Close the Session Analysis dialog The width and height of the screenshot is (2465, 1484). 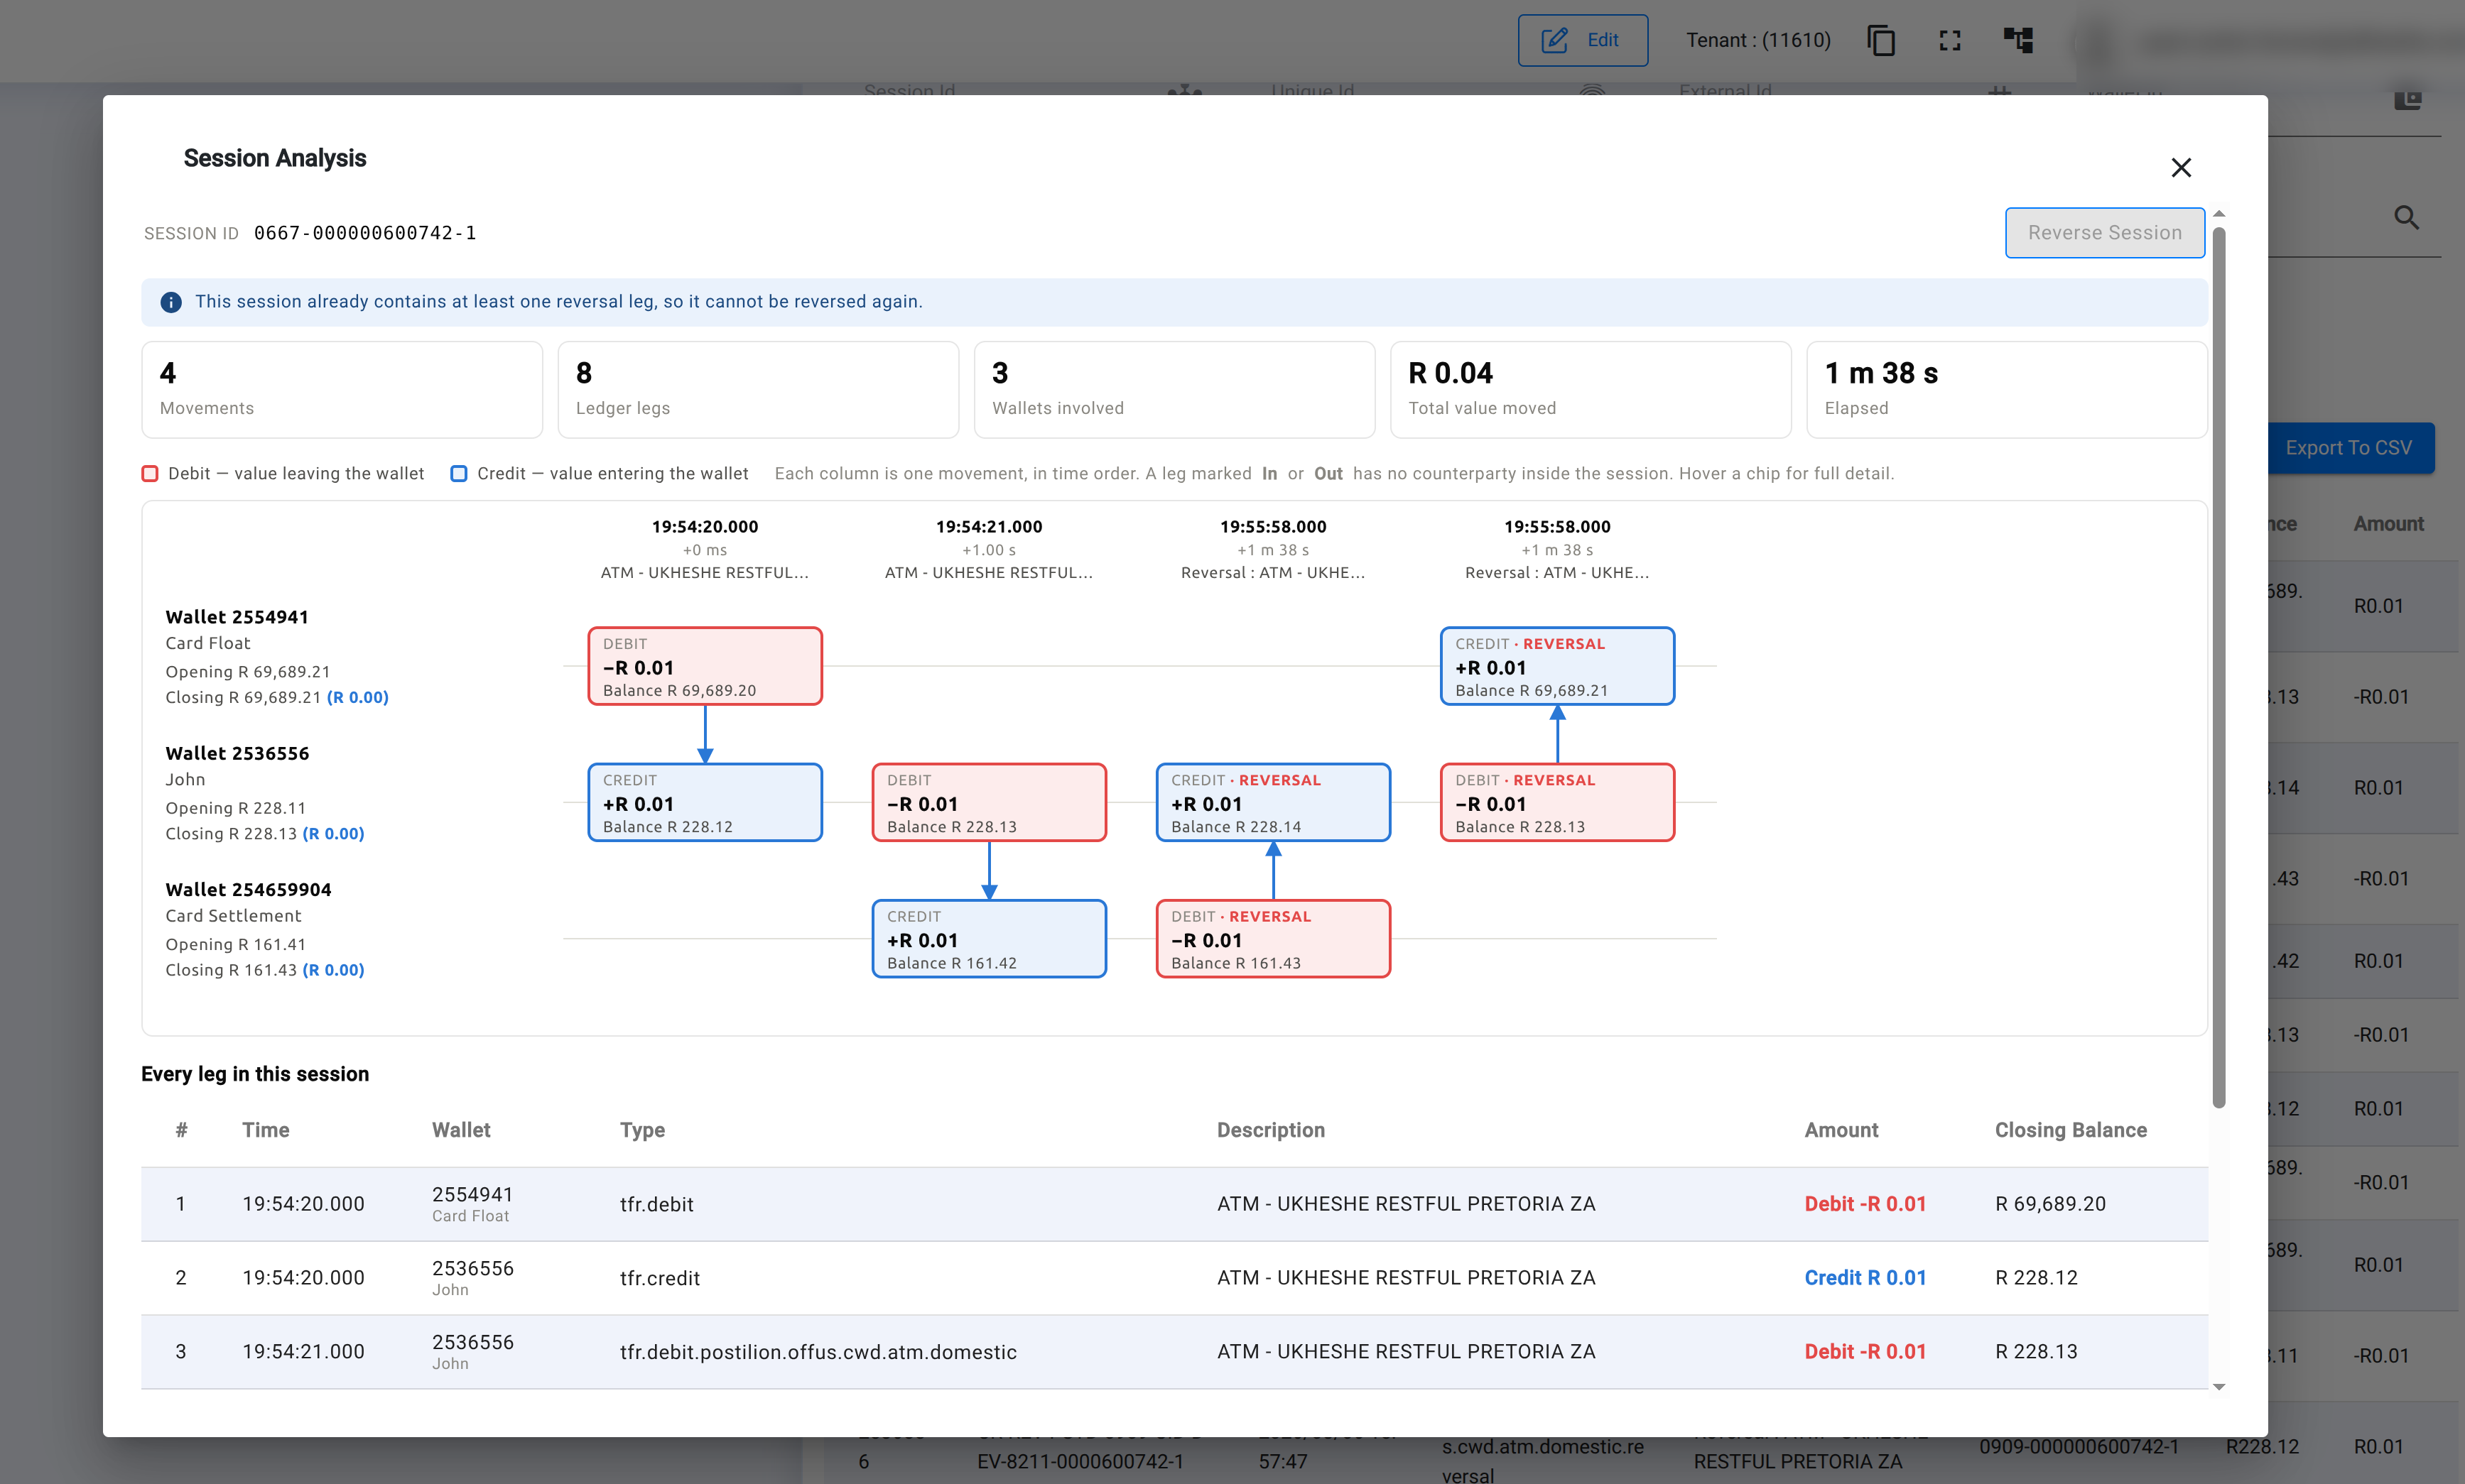pos(2181,167)
